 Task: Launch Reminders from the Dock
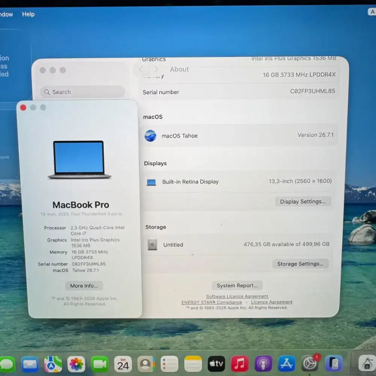point(170,364)
